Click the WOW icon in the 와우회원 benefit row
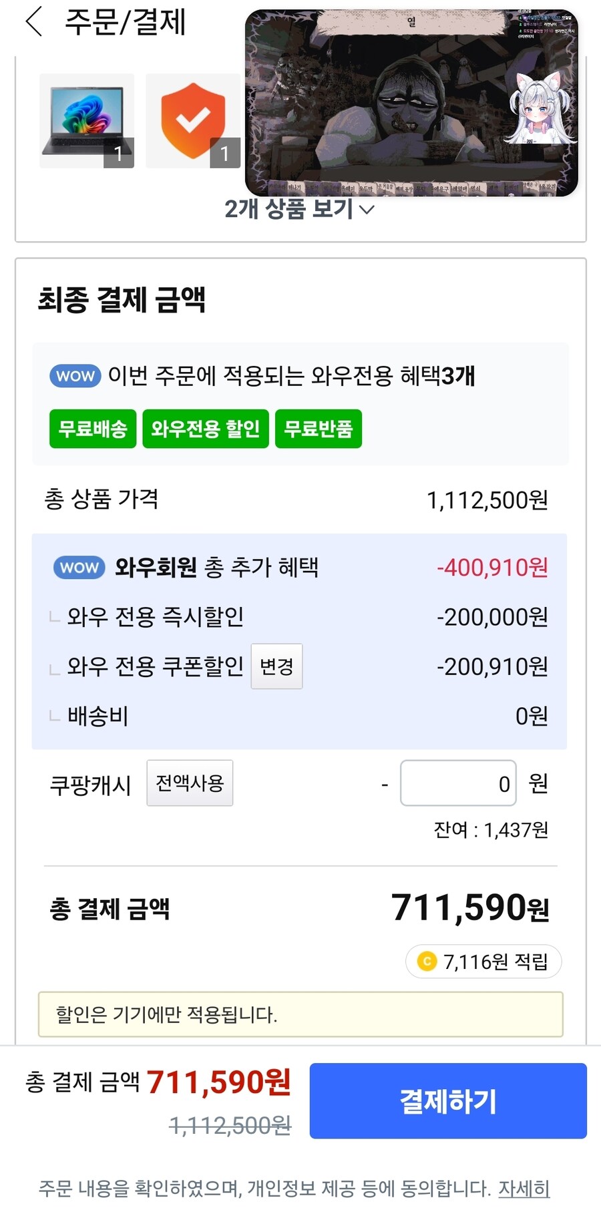The image size is (601, 1214). (x=78, y=568)
